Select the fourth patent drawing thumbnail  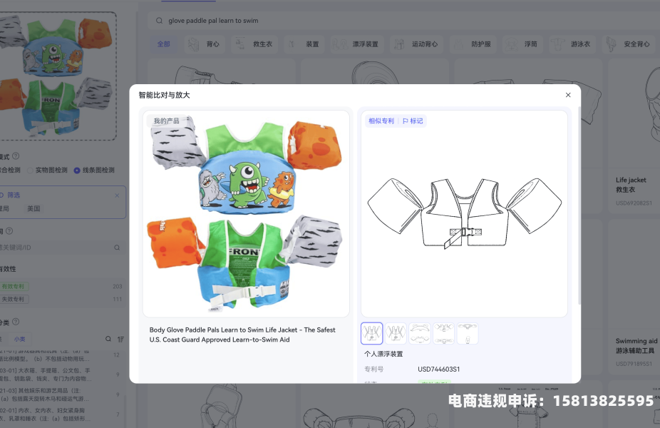pos(443,334)
